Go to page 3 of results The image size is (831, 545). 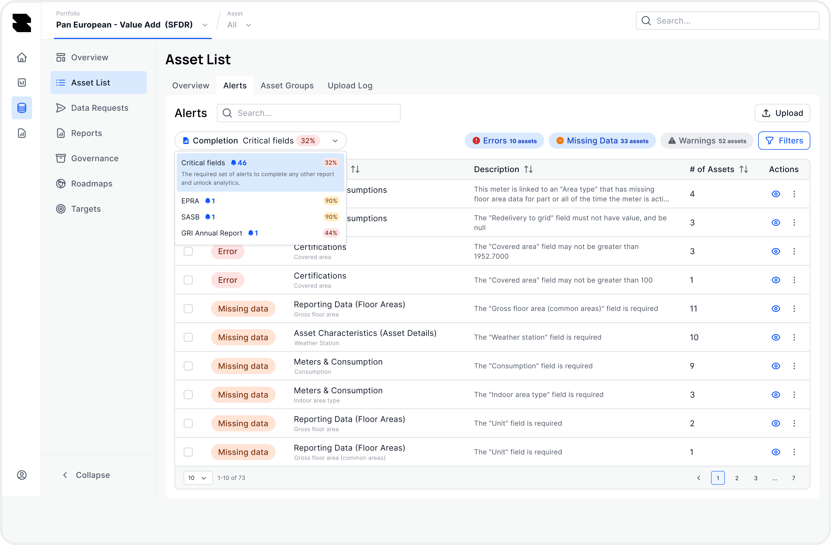756,478
